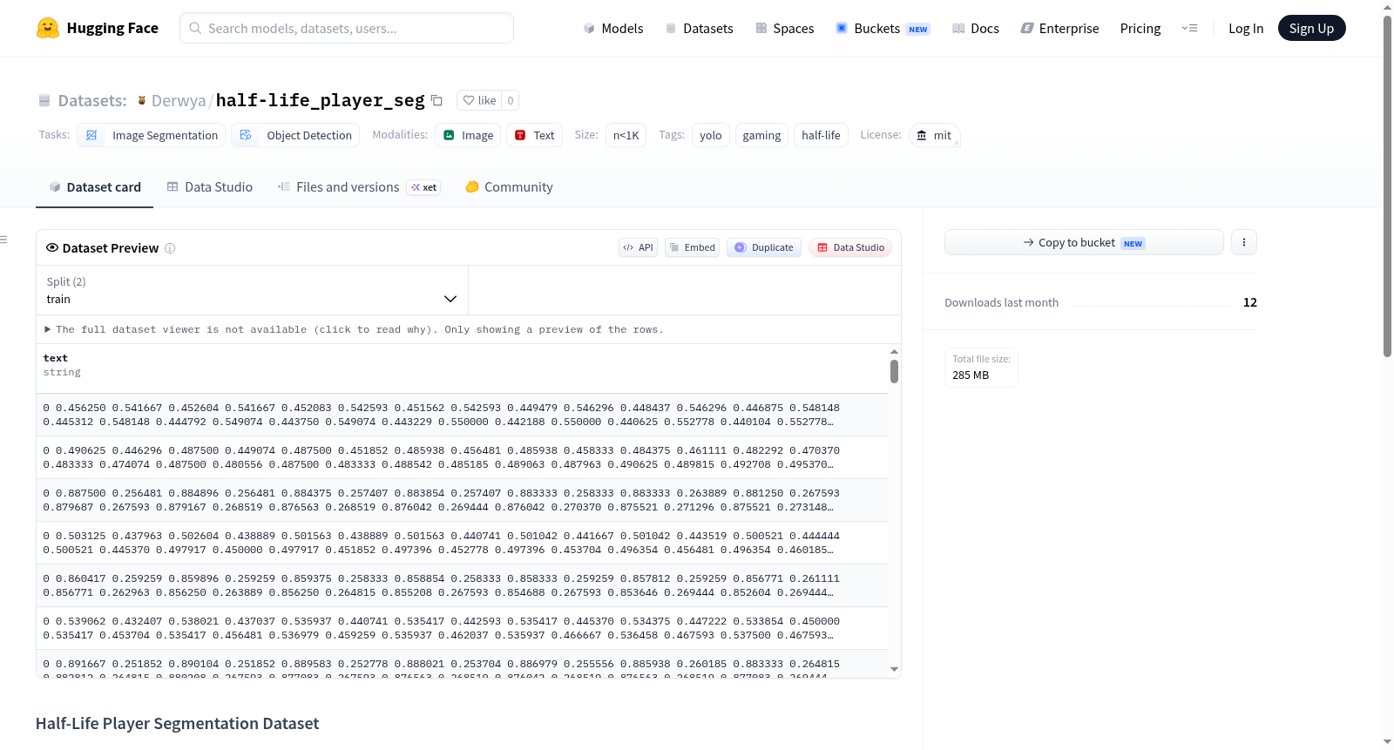Open Datasets in the top navigation
Image resolution: width=1394 pixels, height=750 pixels.
(699, 28)
